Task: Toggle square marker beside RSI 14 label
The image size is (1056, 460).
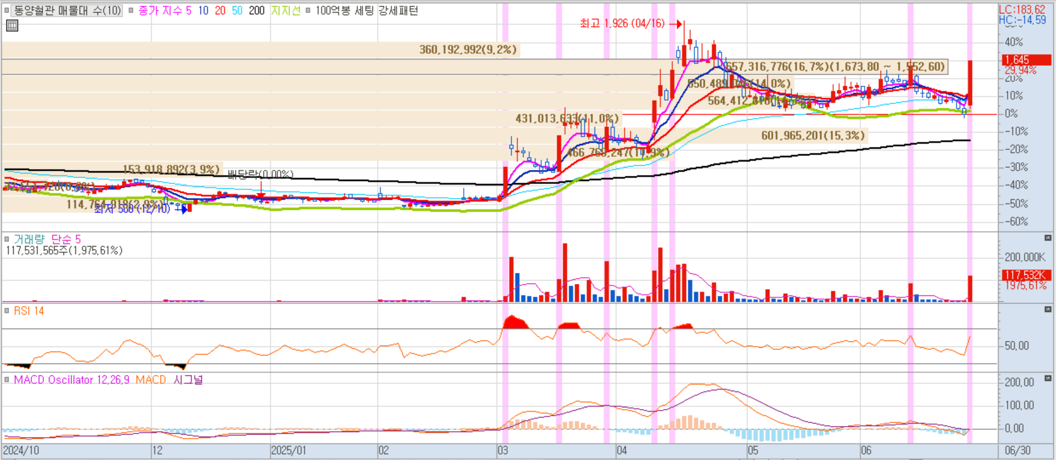Action: pyautogui.click(x=7, y=311)
